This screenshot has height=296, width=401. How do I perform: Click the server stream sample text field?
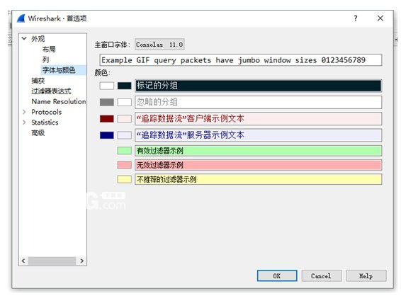tap(259, 135)
